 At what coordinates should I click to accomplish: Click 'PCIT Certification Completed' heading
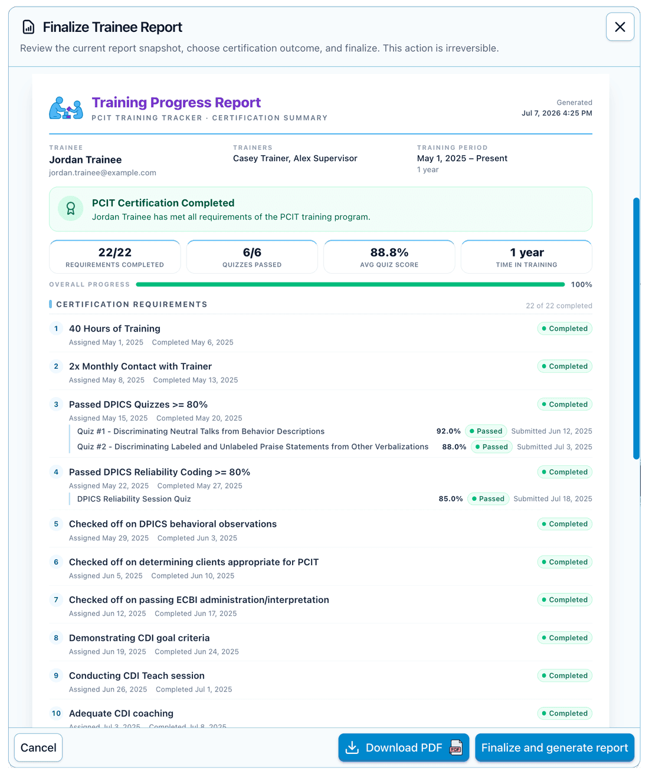click(163, 203)
